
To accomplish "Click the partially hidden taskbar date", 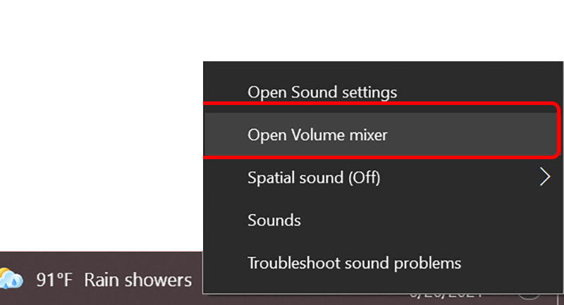I will pyautogui.click(x=446, y=297).
